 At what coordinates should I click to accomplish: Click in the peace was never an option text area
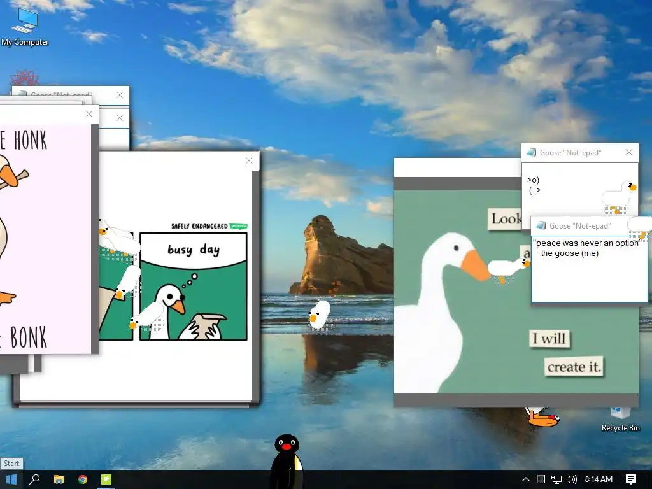click(589, 269)
